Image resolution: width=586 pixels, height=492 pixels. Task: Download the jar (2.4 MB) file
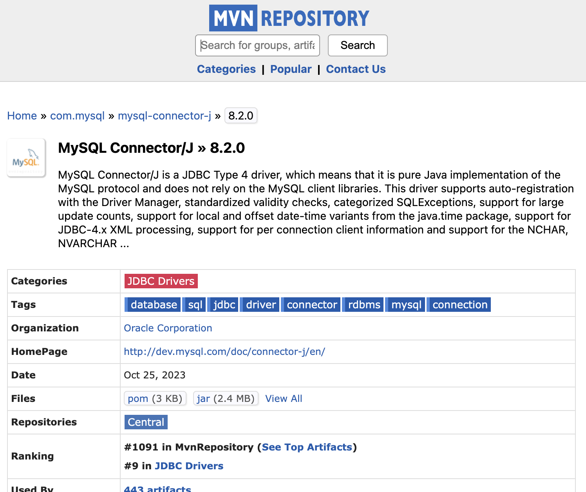pyautogui.click(x=226, y=398)
